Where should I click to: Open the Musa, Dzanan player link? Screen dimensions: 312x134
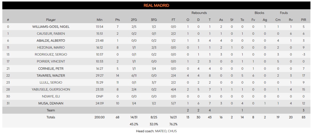coord(51,103)
